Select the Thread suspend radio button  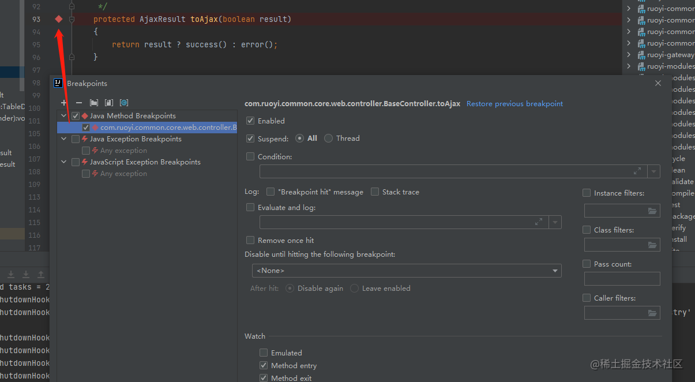pyautogui.click(x=328, y=138)
